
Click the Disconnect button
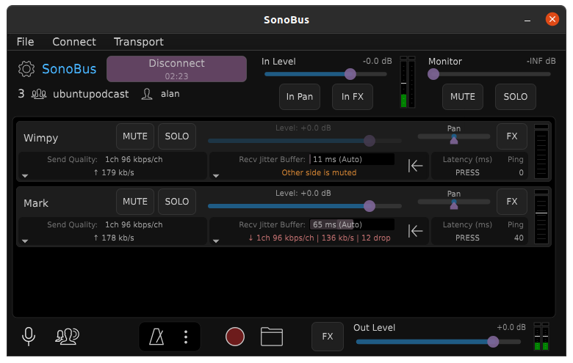tap(176, 69)
